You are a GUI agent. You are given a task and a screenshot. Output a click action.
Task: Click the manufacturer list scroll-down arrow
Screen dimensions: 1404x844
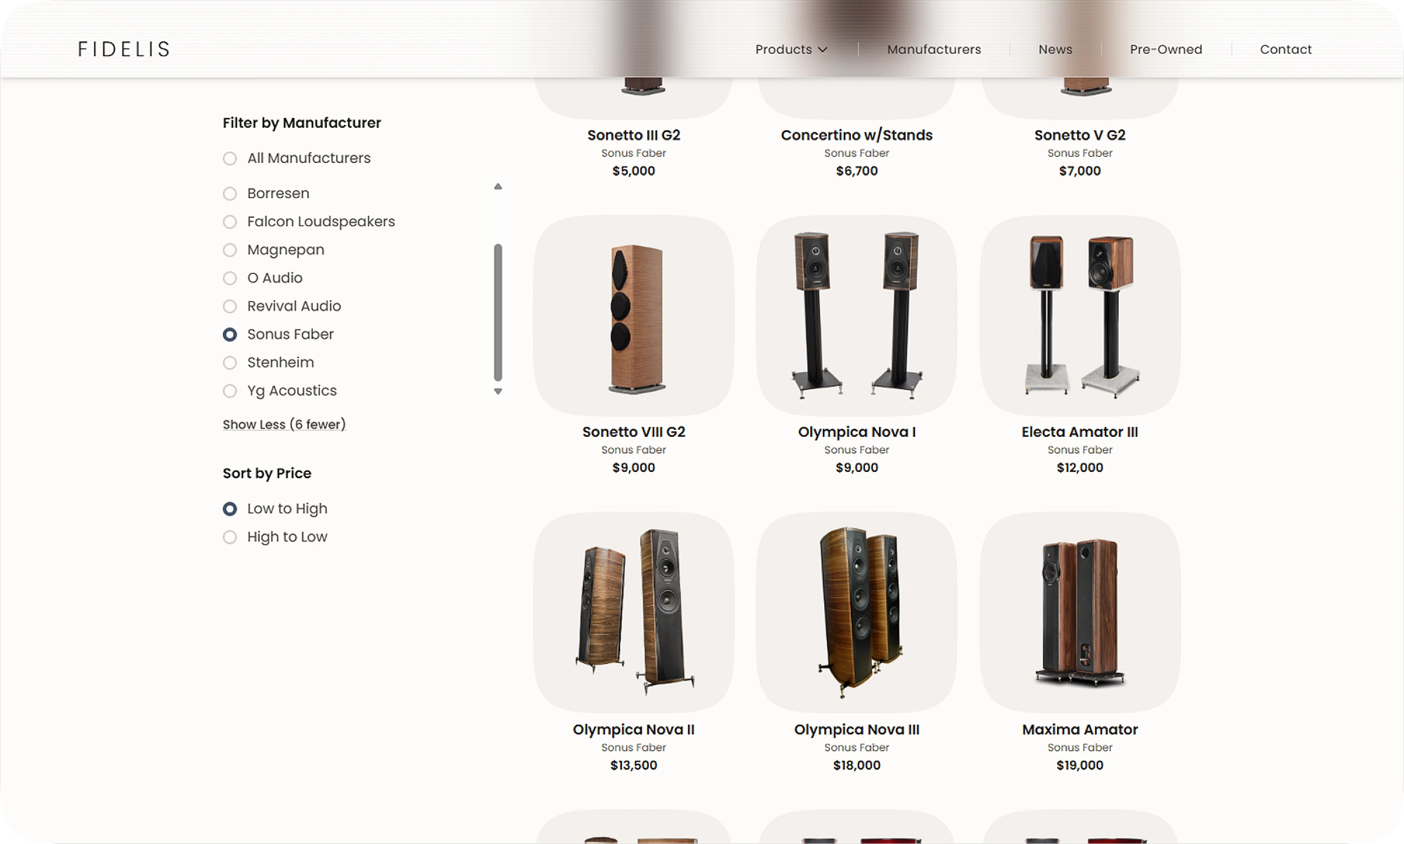click(498, 391)
